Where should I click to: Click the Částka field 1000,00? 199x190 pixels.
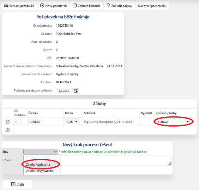pos(35,122)
